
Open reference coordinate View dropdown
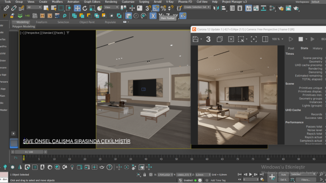tap(111, 7)
